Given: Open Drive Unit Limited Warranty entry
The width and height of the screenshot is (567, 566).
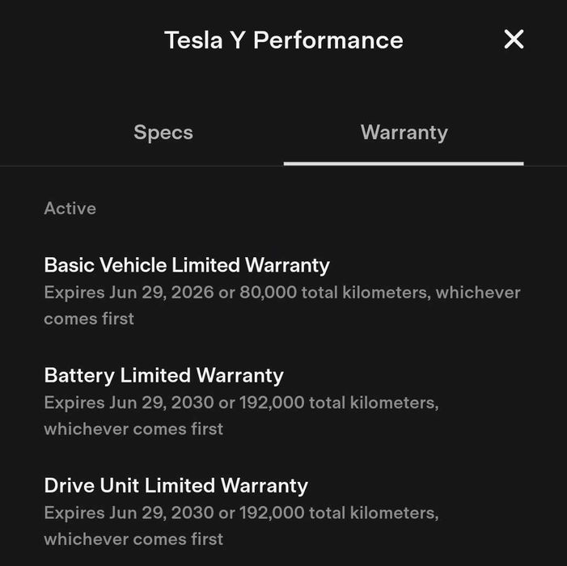Looking at the screenshot, I should pyautogui.click(x=176, y=485).
